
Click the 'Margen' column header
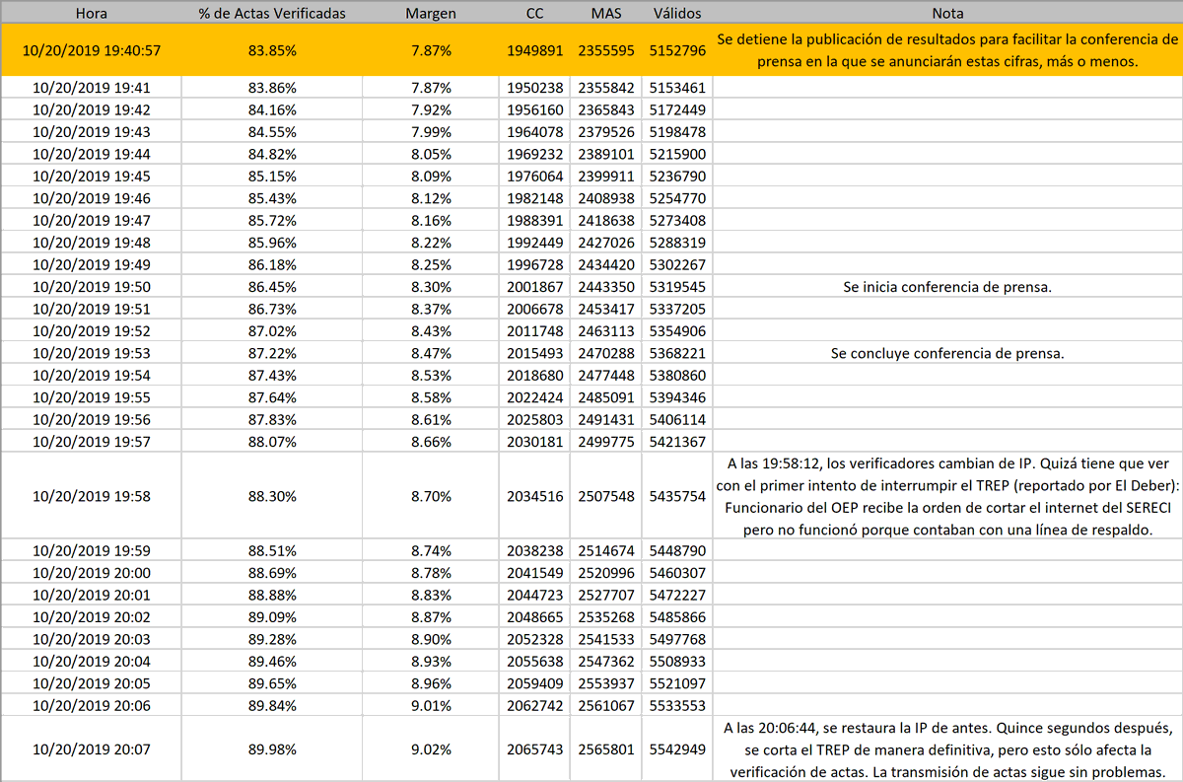pos(430,14)
